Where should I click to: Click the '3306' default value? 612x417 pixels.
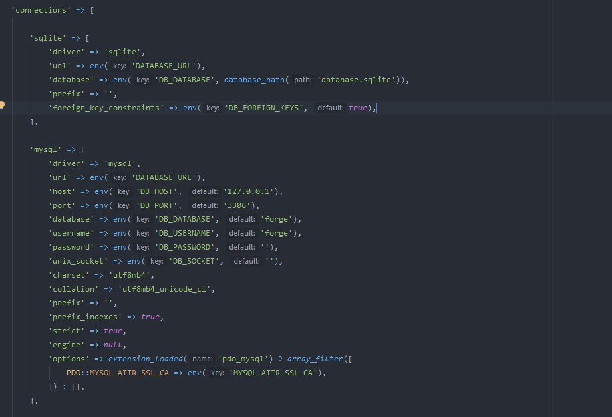tap(237, 205)
